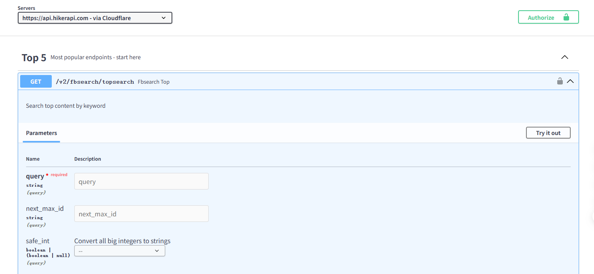Collapse the /v2/fbsearch/topsearch endpoint chevron
The width and height of the screenshot is (594, 274).
pos(570,81)
